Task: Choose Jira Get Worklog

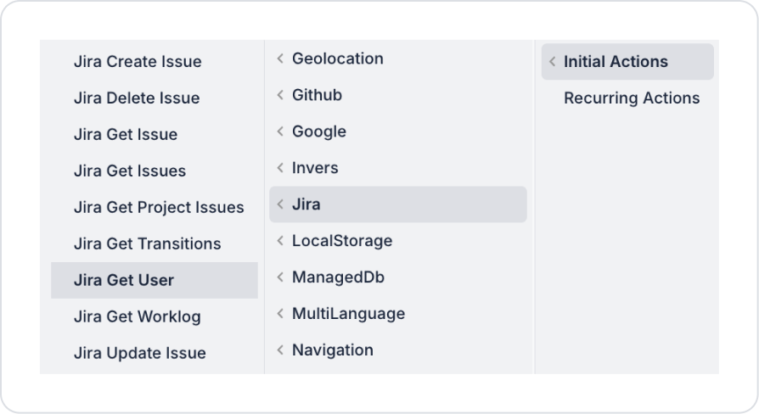Action: pyautogui.click(x=138, y=317)
